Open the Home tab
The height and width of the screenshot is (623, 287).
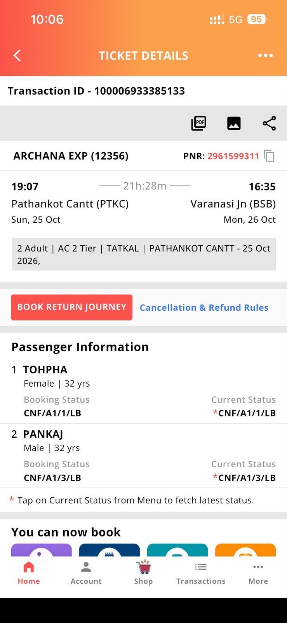coord(29,573)
